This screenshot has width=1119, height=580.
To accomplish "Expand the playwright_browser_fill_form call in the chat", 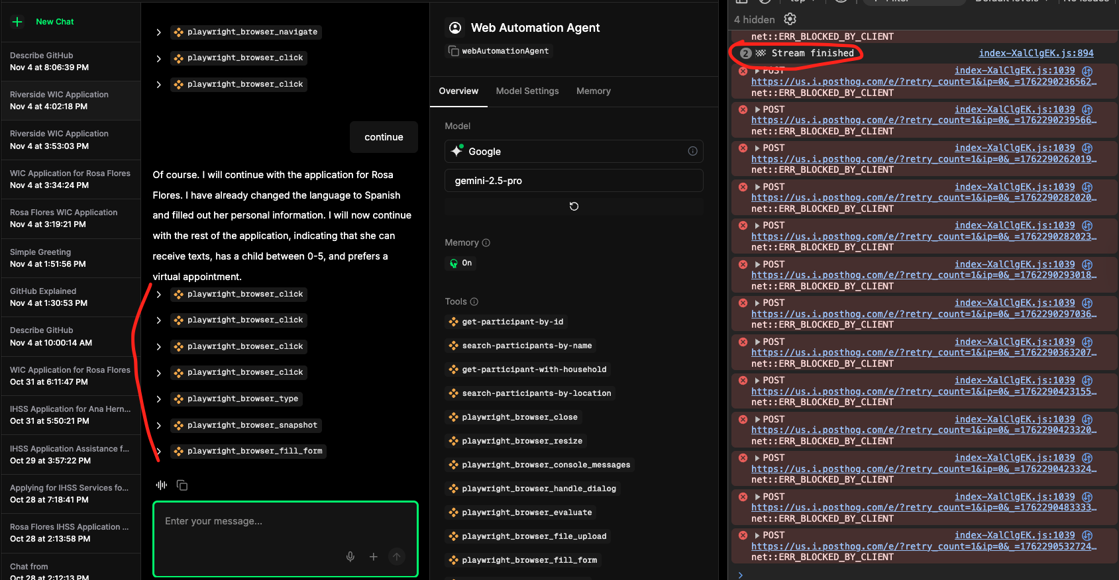I will [158, 452].
